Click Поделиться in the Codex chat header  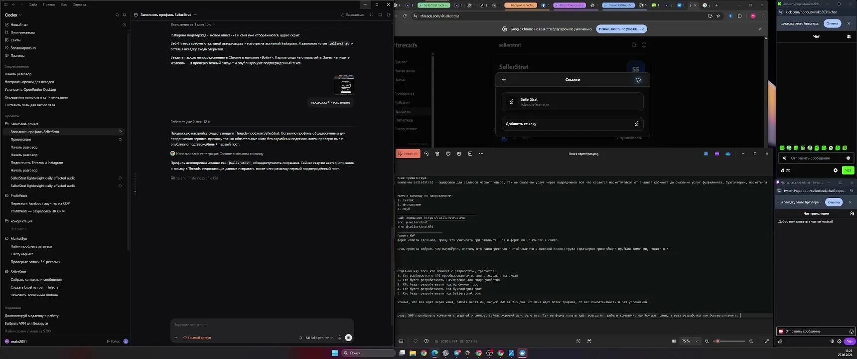(x=353, y=15)
